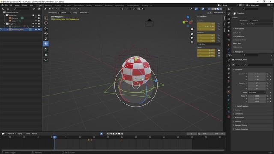Screen dimensions: 274x154
Task: Open the File menu
Action: (6, 5)
